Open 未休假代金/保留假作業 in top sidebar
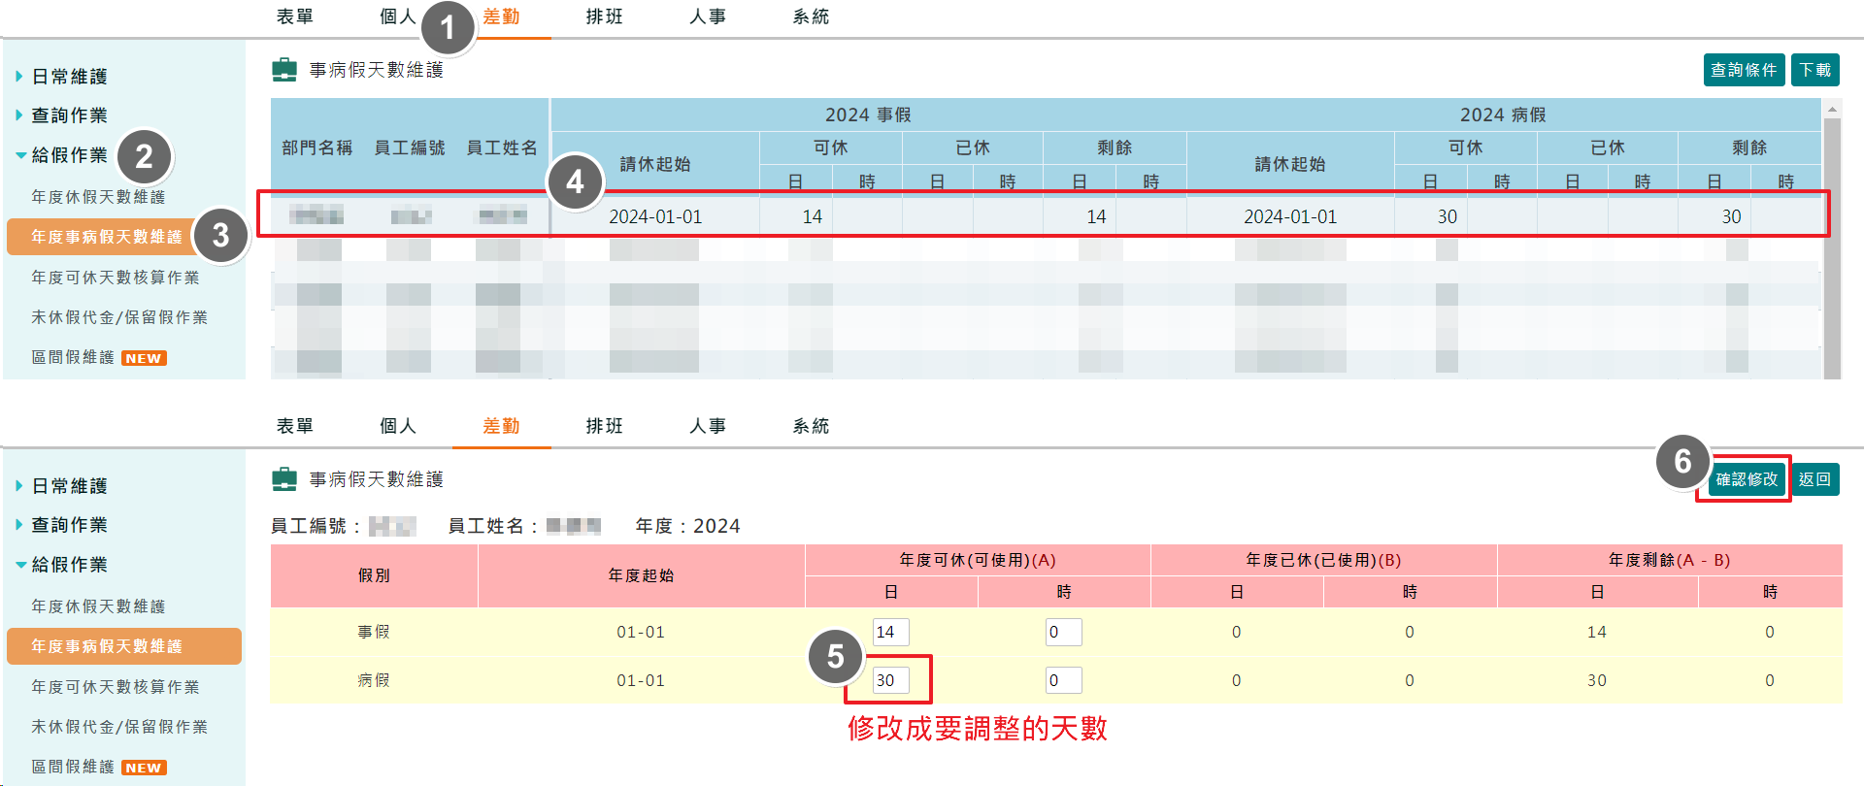 119,317
